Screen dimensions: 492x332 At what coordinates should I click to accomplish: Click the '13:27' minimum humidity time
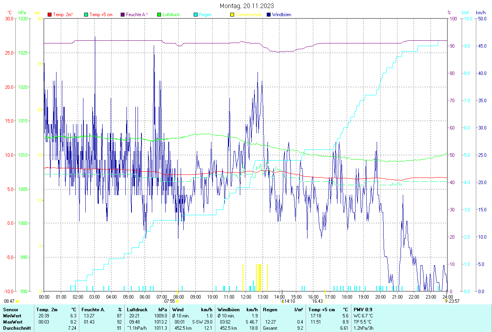point(89,315)
